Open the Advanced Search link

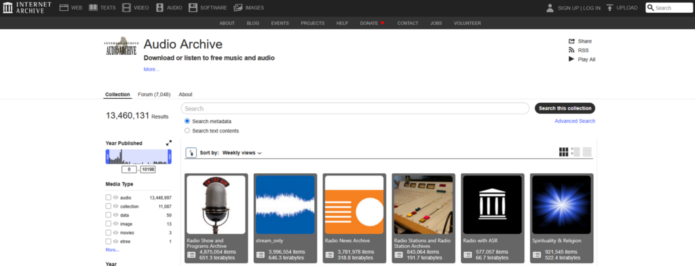575,121
